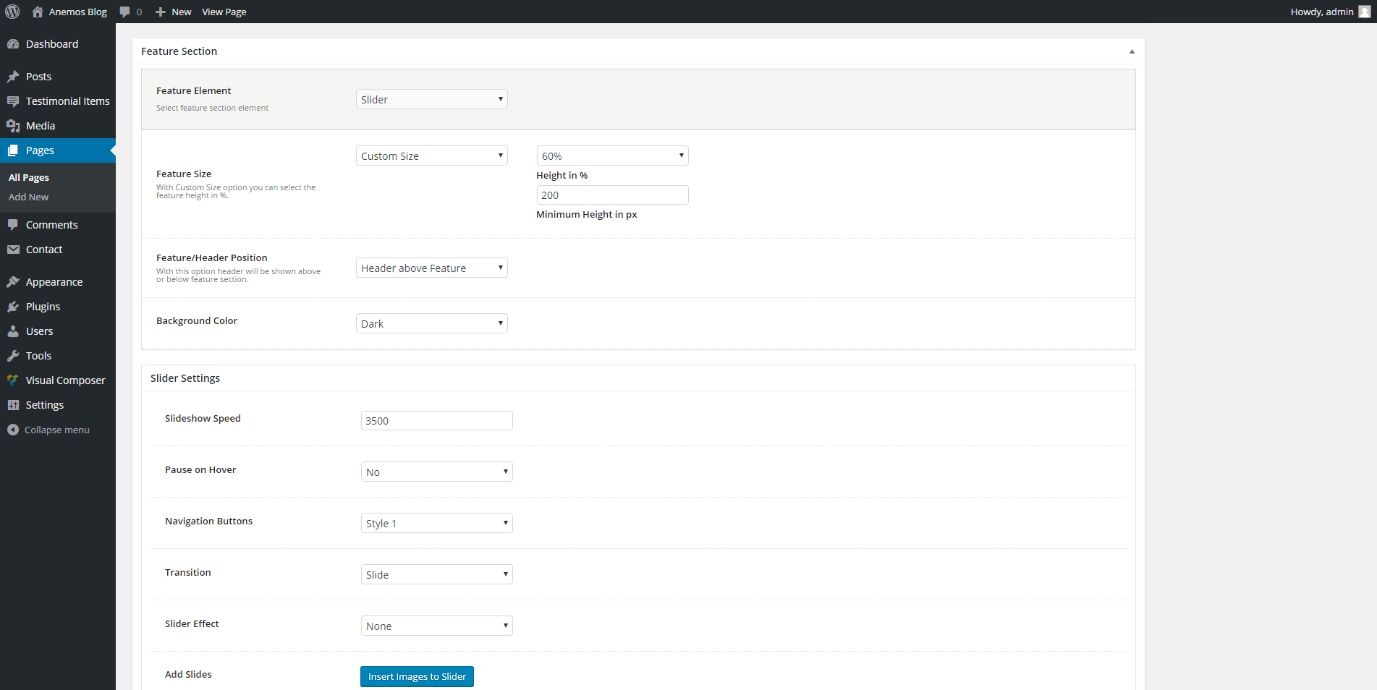The image size is (1377, 690).
Task: Click the Pages icon in sidebar
Action: (x=13, y=150)
